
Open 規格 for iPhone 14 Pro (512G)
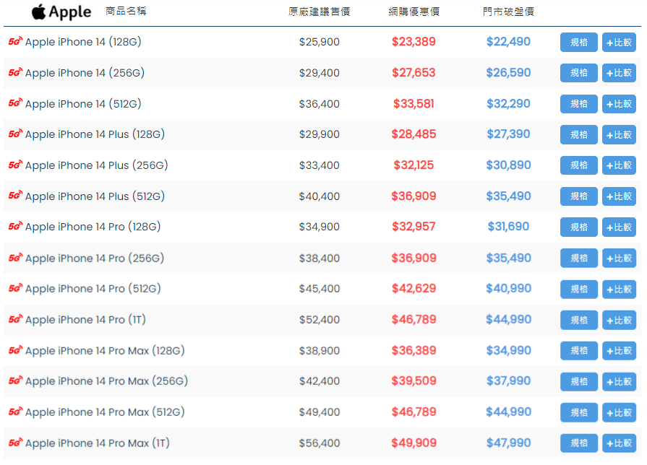578,289
